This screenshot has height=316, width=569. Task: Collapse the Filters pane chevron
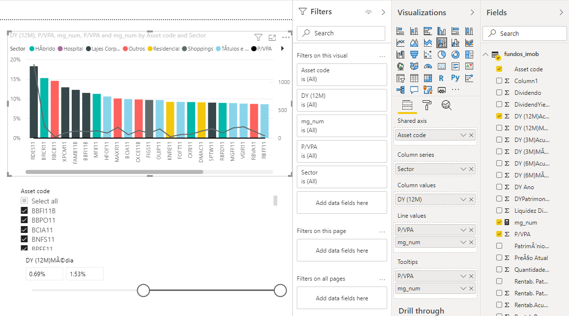[383, 12]
